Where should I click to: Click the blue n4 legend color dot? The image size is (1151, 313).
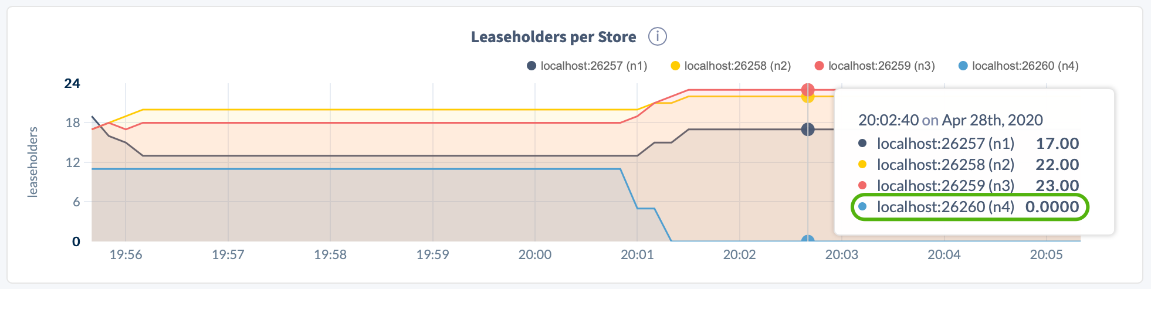[963, 66]
